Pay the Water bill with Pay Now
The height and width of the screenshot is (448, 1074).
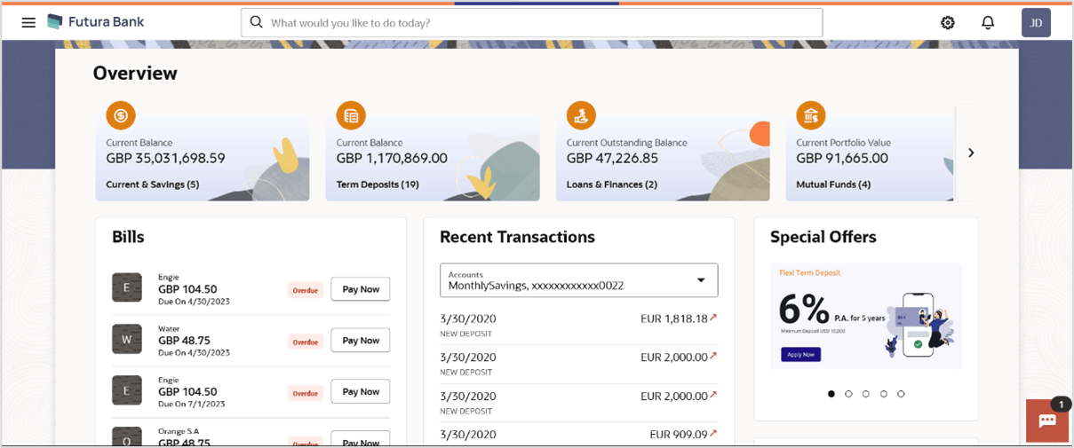tap(361, 341)
